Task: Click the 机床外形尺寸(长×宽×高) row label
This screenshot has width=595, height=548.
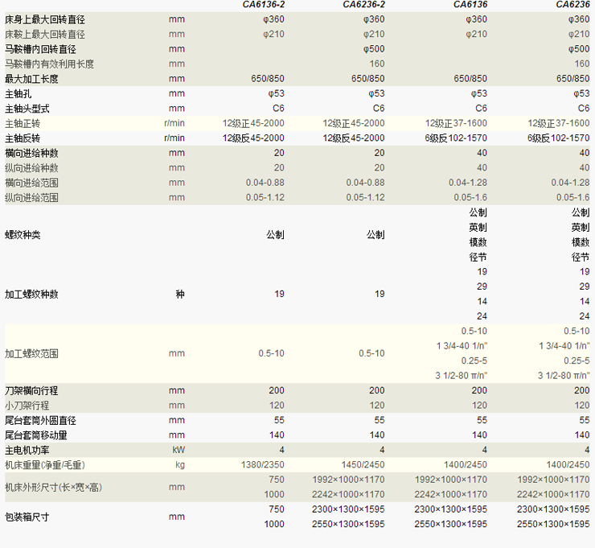Action: (54, 487)
